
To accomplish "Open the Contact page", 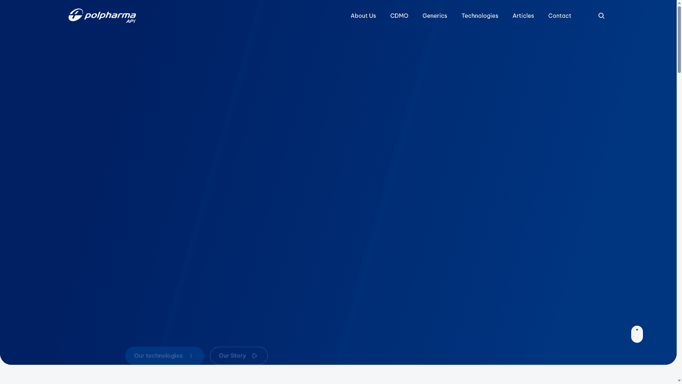I will tap(559, 16).
